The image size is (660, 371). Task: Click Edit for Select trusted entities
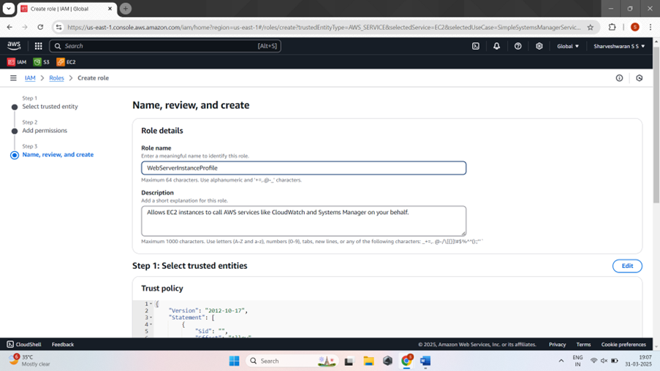click(627, 266)
